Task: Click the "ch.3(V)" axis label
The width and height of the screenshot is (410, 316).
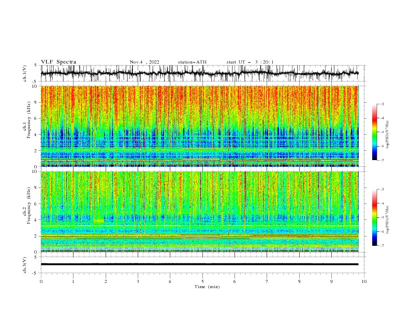Action: (25, 265)
